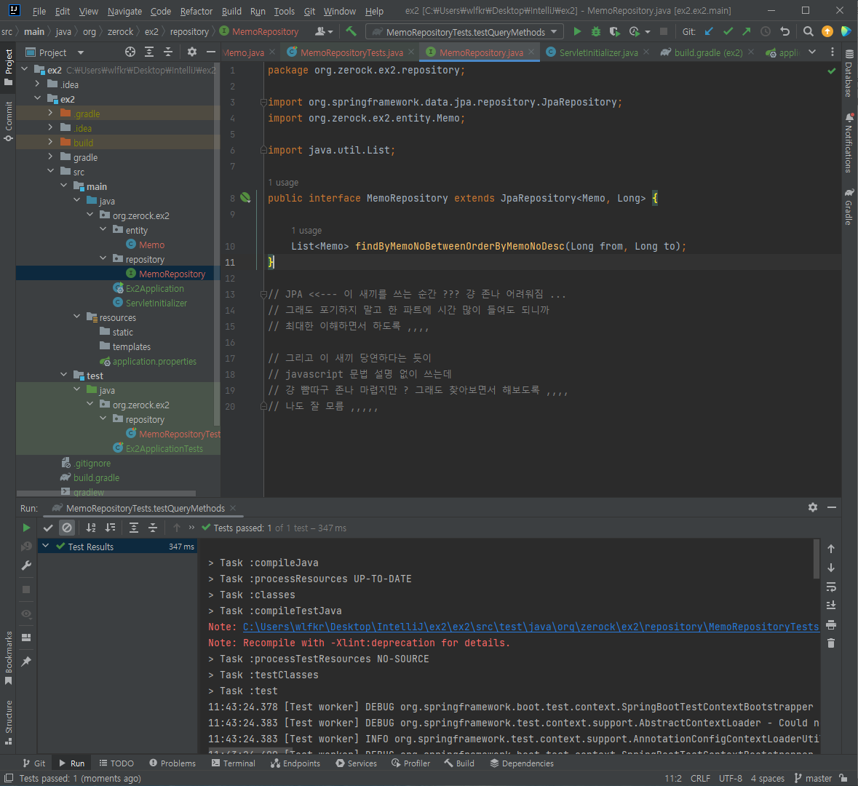This screenshot has height=786, width=858.
Task: Jump up the stack trace arrow
Action: (831, 549)
